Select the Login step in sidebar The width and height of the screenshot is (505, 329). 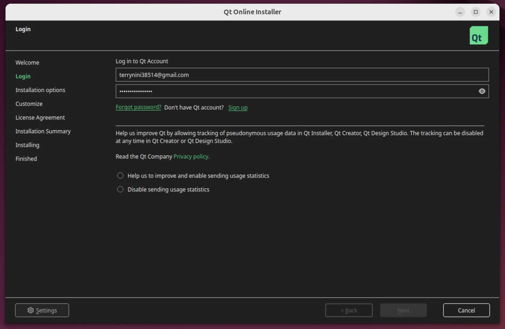click(23, 76)
